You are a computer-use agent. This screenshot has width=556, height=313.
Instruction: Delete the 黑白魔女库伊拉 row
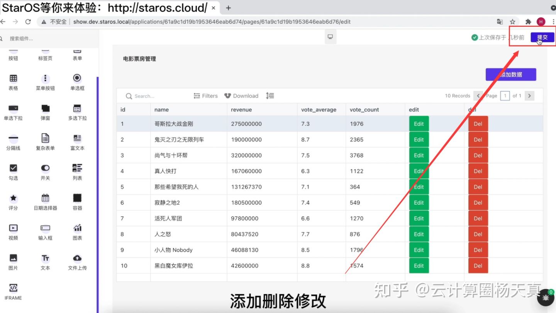[x=478, y=266]
